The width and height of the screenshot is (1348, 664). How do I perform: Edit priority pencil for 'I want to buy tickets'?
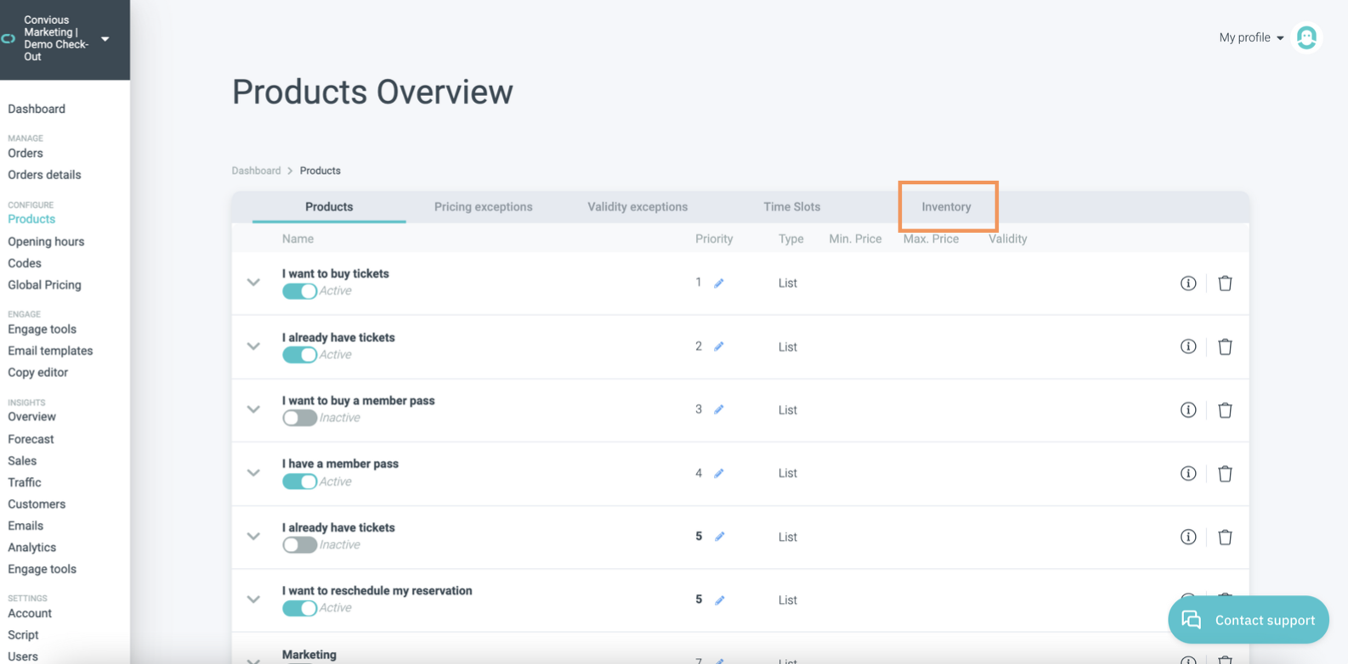click(719, 284)
